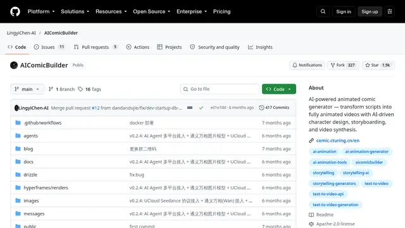
Task: Expand the Enterprise menu
Action: click(192, 11)
